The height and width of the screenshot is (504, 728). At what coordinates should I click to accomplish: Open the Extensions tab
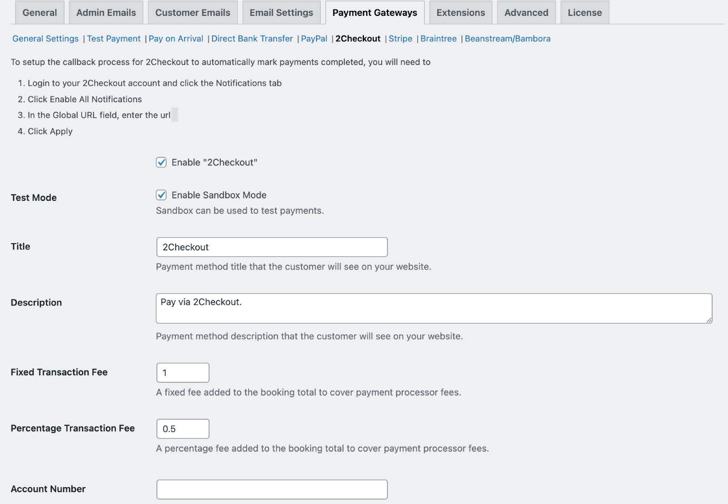pos(460,13)
